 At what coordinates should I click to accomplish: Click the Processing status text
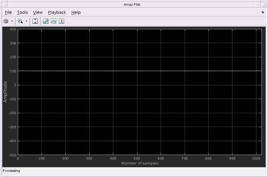tap(11, 171)
